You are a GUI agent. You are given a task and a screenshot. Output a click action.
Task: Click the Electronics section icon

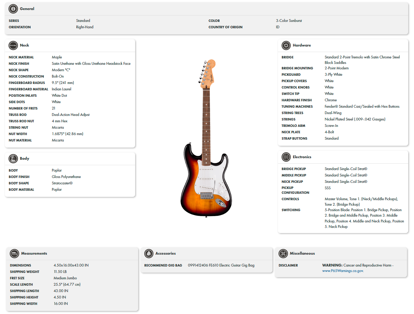click(x=286, y=157)
